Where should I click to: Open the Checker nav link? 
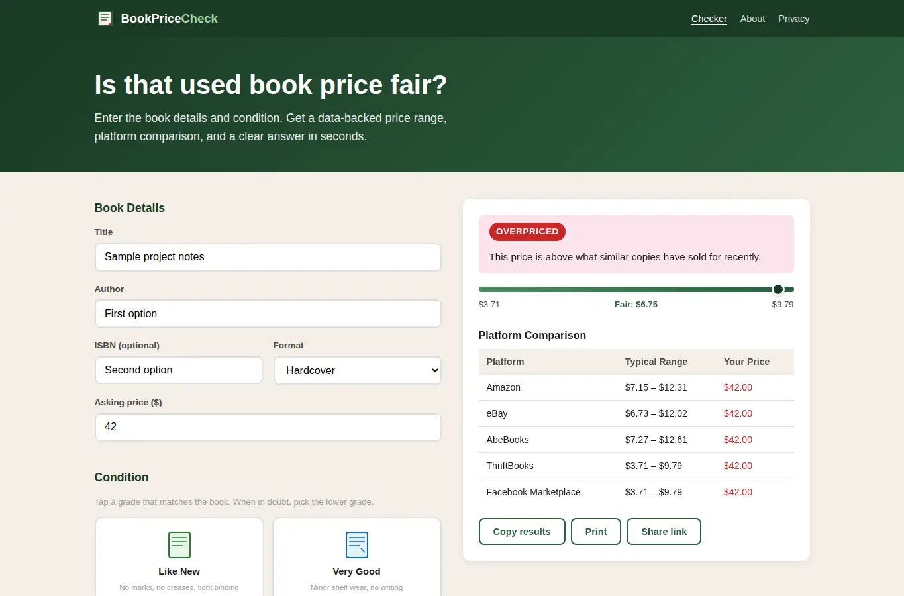(709, 19)
